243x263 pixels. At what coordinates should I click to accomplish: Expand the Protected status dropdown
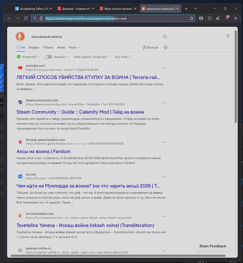tap(28, 57)
